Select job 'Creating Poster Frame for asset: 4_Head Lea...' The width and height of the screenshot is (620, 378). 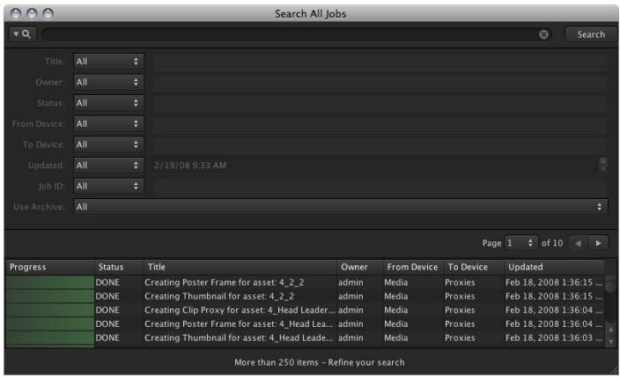pyautogui.click(x=239, y=323)
